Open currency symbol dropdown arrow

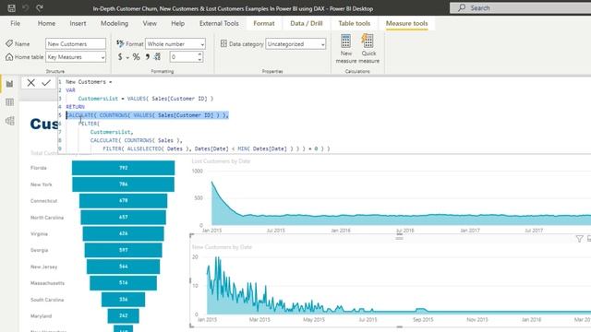click(x=127, y=57)
